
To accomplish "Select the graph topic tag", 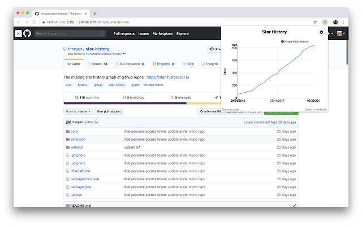I will (x=135, y=85).
